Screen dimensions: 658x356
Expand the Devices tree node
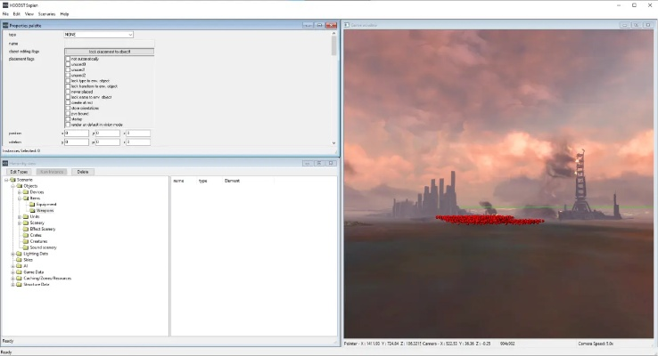click(19, 191)
